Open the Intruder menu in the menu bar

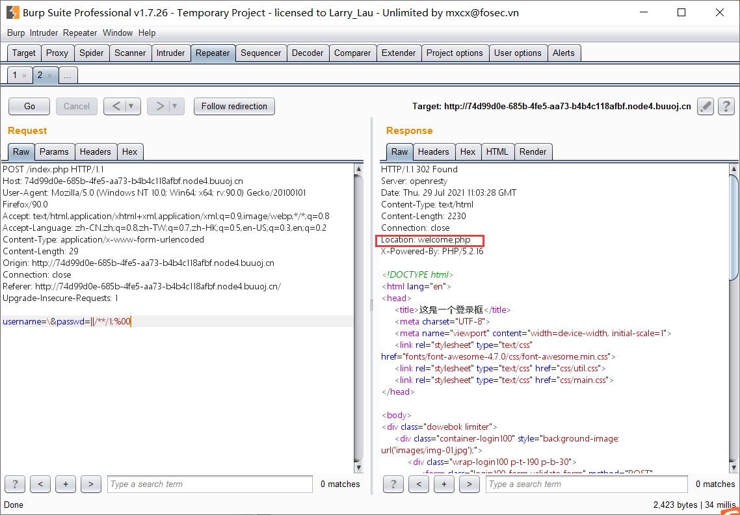[x=44, y=33]
